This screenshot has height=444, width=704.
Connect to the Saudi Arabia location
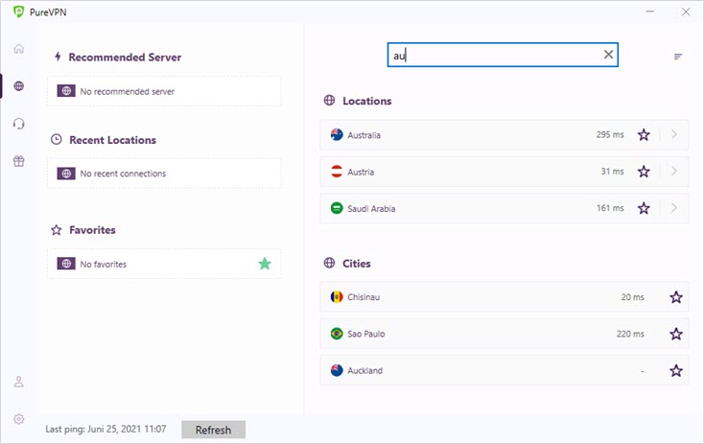[504, 208]
